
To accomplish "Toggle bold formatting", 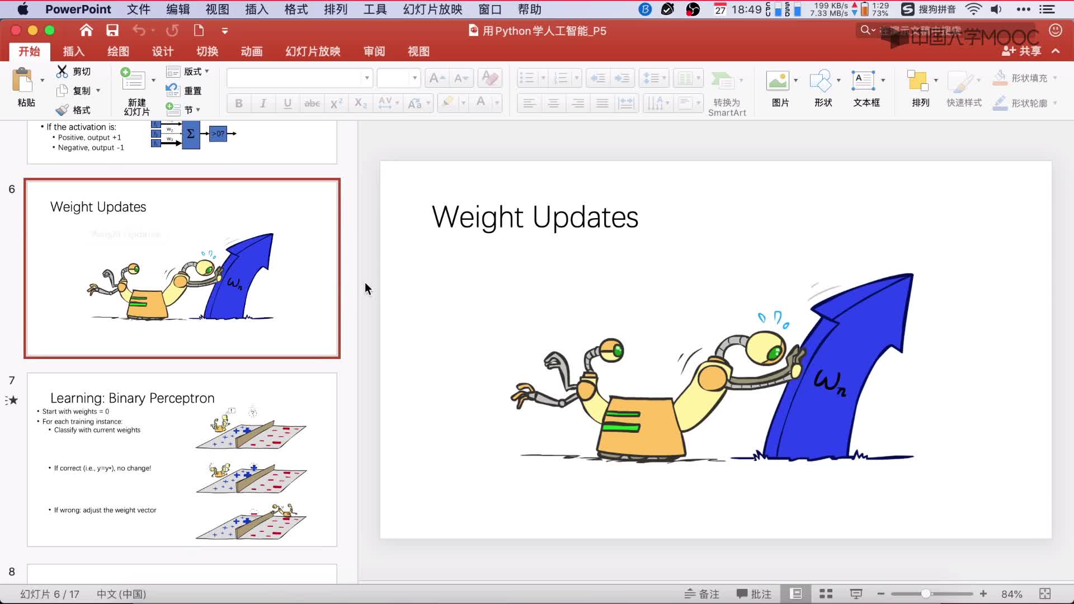I will click(x=239, y=103).
